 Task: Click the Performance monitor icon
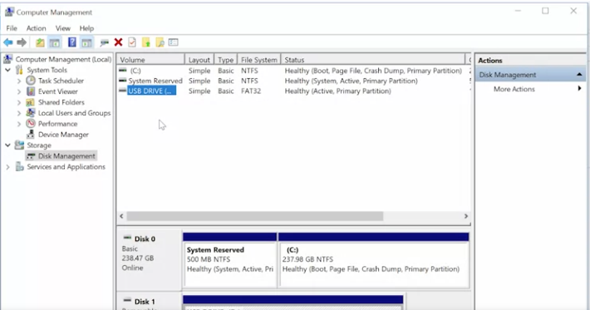(x=31, y=123)
